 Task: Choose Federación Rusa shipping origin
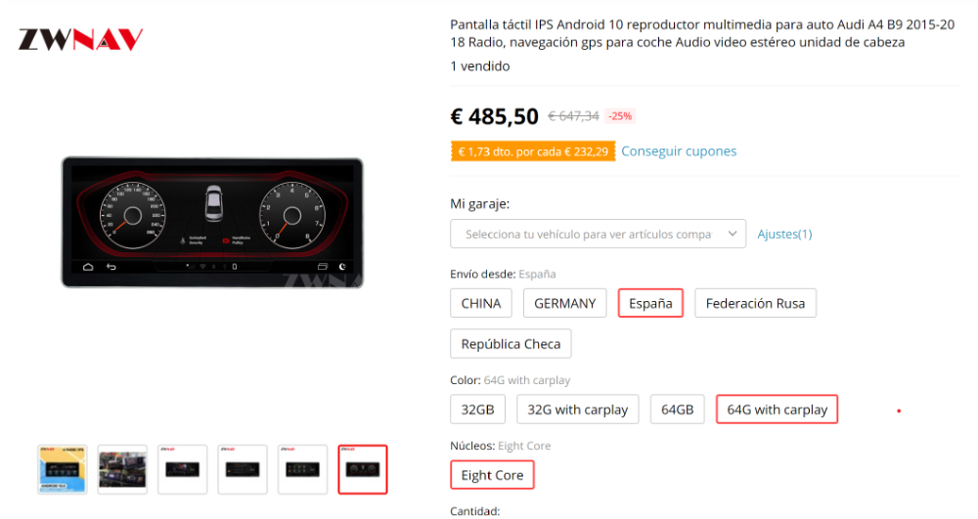click(x=755, y=303)
